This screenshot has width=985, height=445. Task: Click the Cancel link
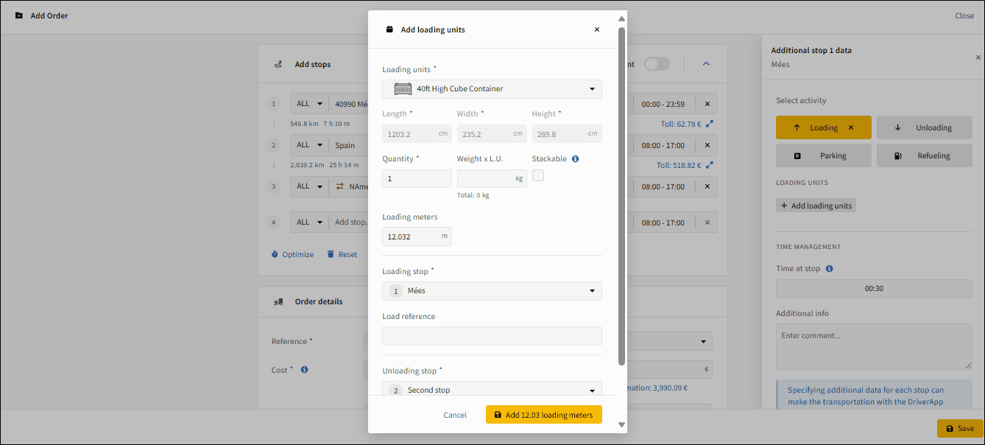pos(455,415)
